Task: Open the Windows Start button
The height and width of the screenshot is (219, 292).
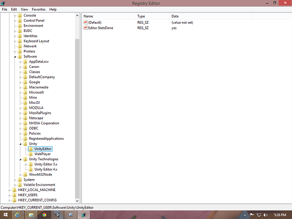Action: click(6, 215)
